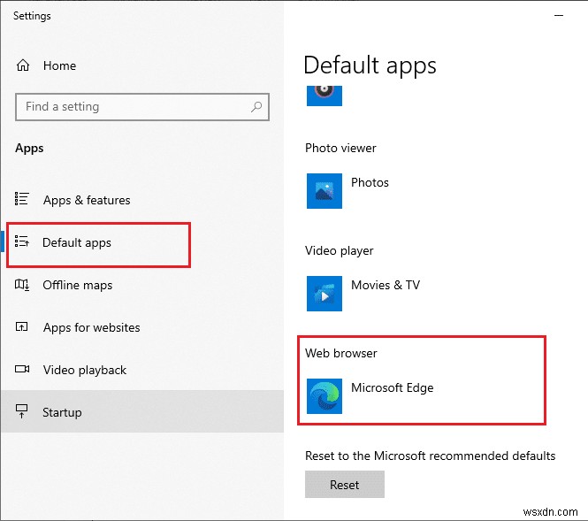The image size is (588, 521).
Task: Select the Default apps sidebar icon
Action: click(x=24, y=242)
